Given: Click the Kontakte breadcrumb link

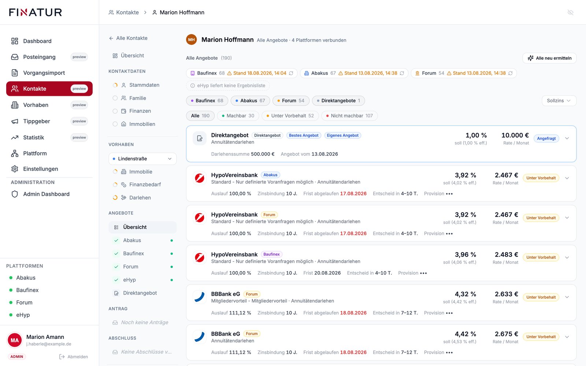Looking at the screenshot, I should [124, 12].
